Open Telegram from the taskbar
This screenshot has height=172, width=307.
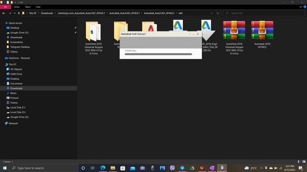(182, 168)
